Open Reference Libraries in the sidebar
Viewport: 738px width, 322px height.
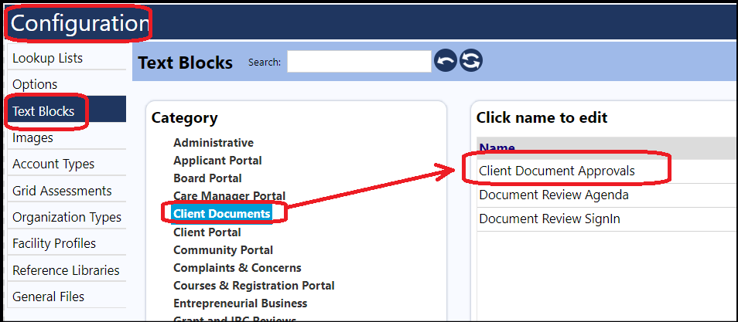pyautogui.click(x=66, y=271)
